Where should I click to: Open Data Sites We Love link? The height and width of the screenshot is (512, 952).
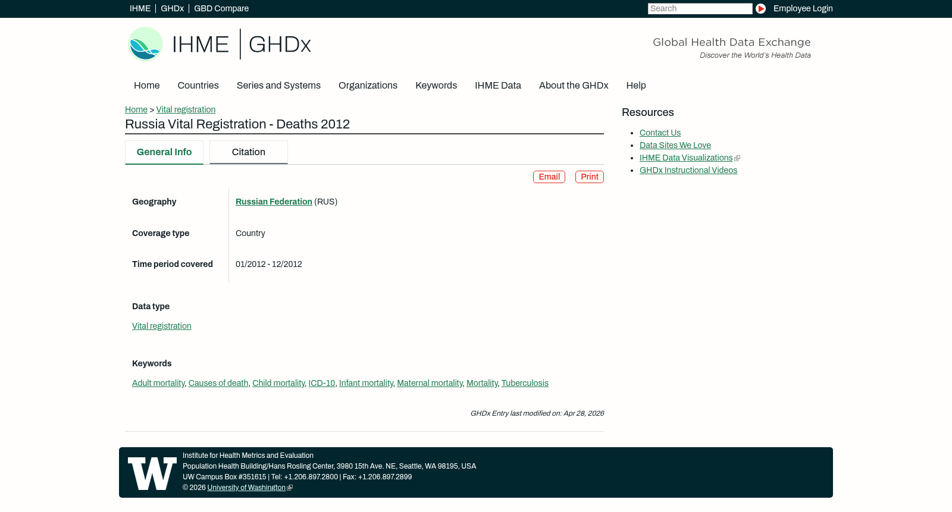(x=675, y=145)
